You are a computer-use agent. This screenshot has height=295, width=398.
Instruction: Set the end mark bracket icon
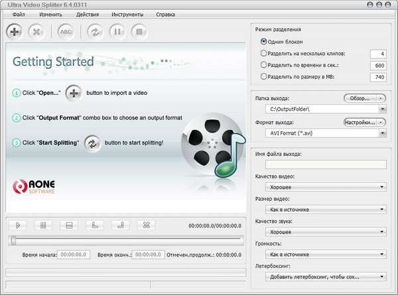[x=121, y=225]
